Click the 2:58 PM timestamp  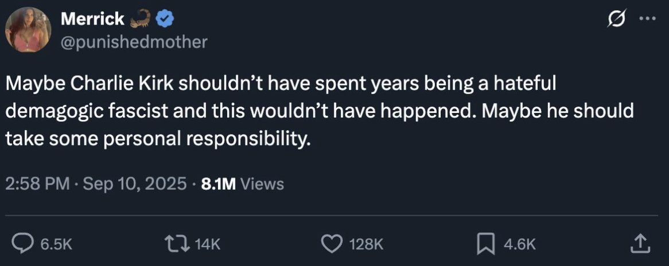[37, 183]
